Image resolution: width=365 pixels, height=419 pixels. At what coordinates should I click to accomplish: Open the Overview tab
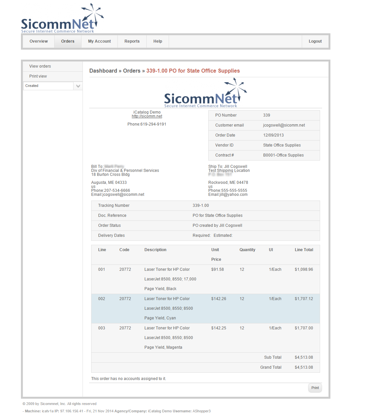point(39,41)
